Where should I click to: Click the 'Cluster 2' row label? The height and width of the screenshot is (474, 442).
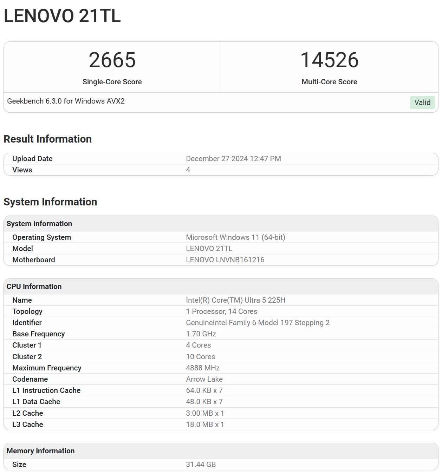coord(27,357)
